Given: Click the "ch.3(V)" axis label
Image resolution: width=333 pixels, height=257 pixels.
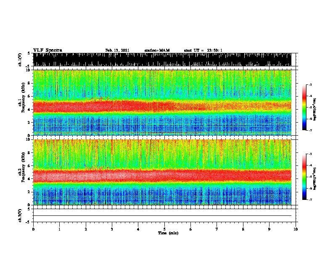Looking at the screenshot, I should 20,215.
